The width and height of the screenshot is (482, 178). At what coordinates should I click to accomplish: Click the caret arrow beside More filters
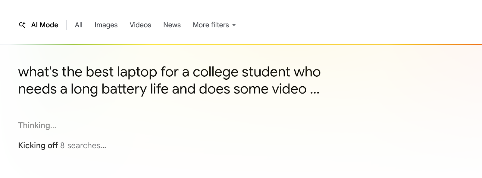pyautogui.click(x=234, y=25)
